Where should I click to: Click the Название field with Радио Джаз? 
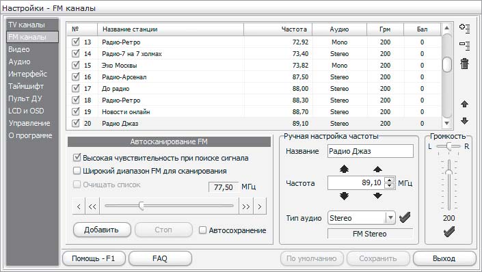coord(371,151)
